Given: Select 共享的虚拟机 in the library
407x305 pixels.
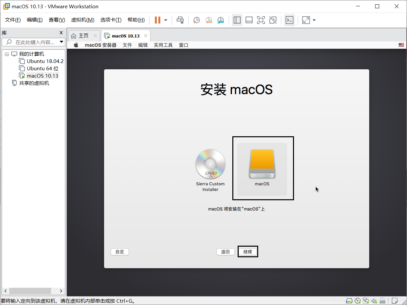Looking at the screenshot, I should coord(34,83).
